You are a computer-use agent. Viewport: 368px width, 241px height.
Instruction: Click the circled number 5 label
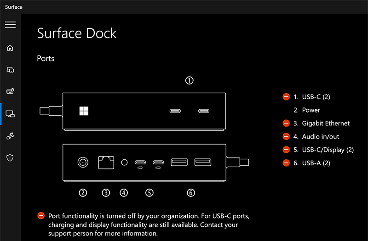point(149,193)
